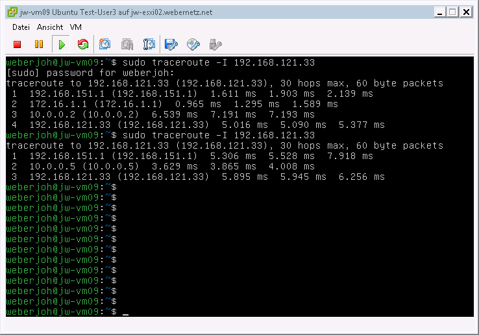The height and width of the screenshot is (335, 479).
Task: Click the green Power On play button
Action: [x=62, y=45]
